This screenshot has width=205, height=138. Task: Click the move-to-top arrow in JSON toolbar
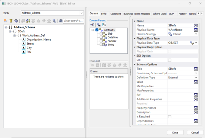pos(33,21)
